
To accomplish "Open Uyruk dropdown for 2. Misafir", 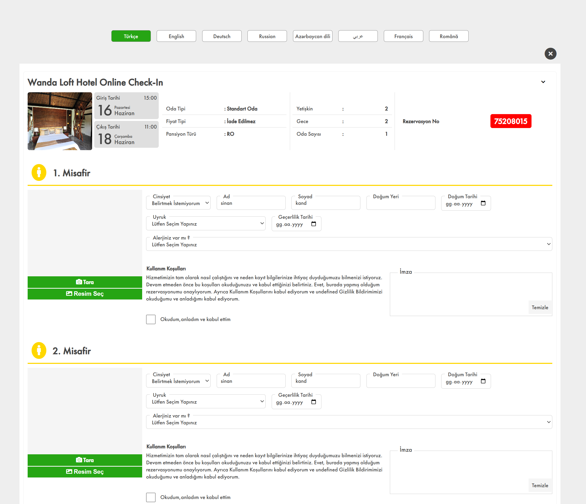I will pos(206,402).
